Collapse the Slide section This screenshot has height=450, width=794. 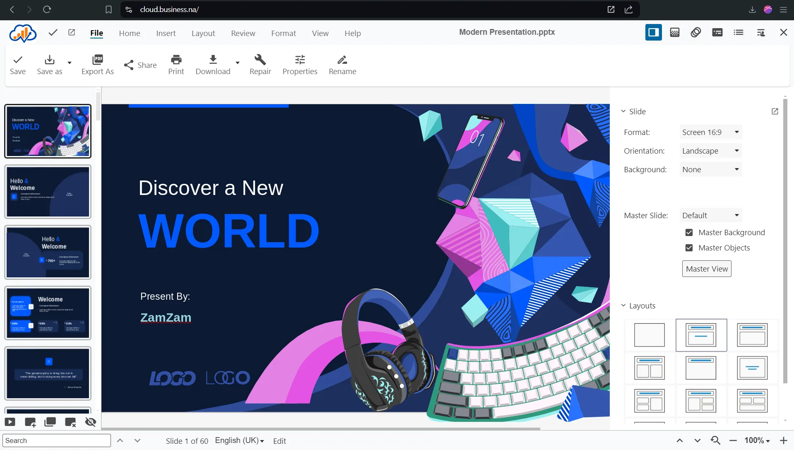(x=623, y=111)
